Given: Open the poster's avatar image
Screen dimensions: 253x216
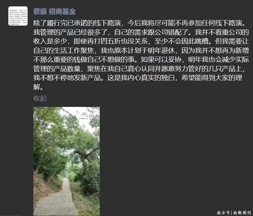Looking at the screenshot, I should click(18, 16).
